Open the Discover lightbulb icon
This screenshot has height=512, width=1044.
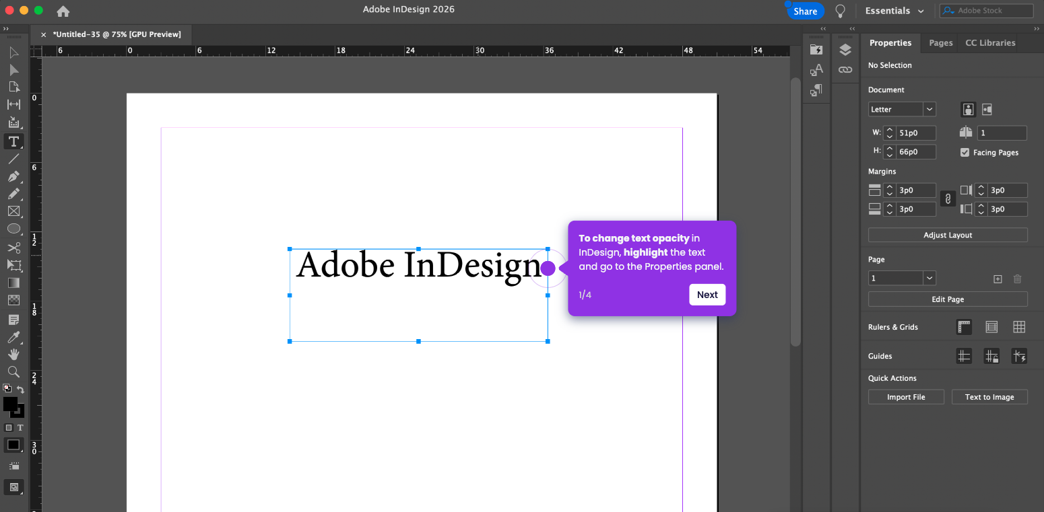(x=840, y=11)
